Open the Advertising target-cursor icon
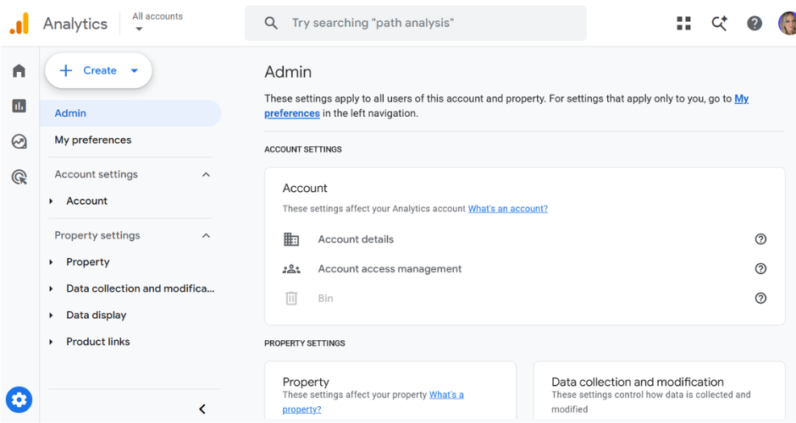Screen dimensions: 796x423 pyautogui.click(x=19, y=177)
